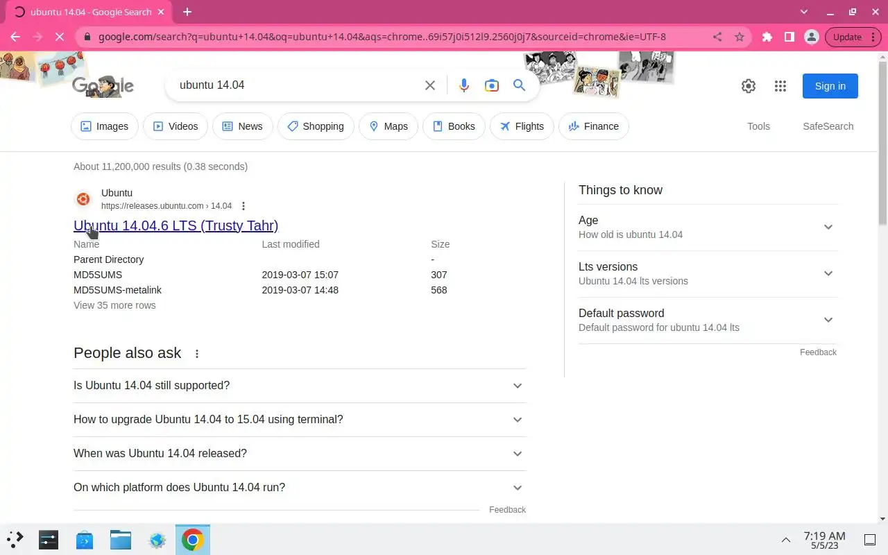Viewport: 888px width, 555px height.
Task: Open the search Tools options
Action: click(x=758, y=126)
